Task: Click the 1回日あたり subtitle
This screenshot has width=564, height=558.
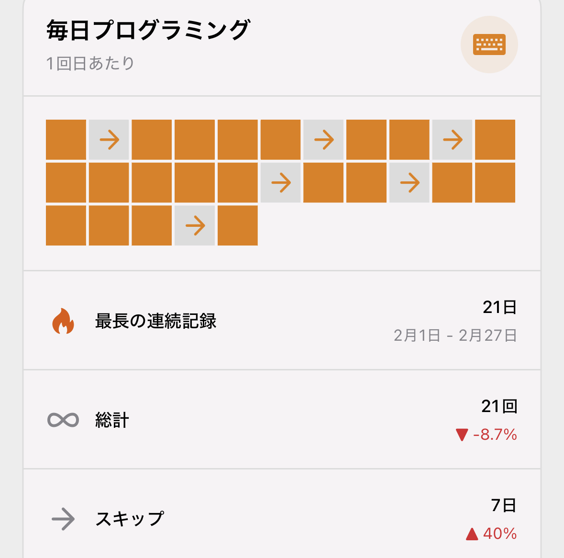Action: (x=90, y=63)
